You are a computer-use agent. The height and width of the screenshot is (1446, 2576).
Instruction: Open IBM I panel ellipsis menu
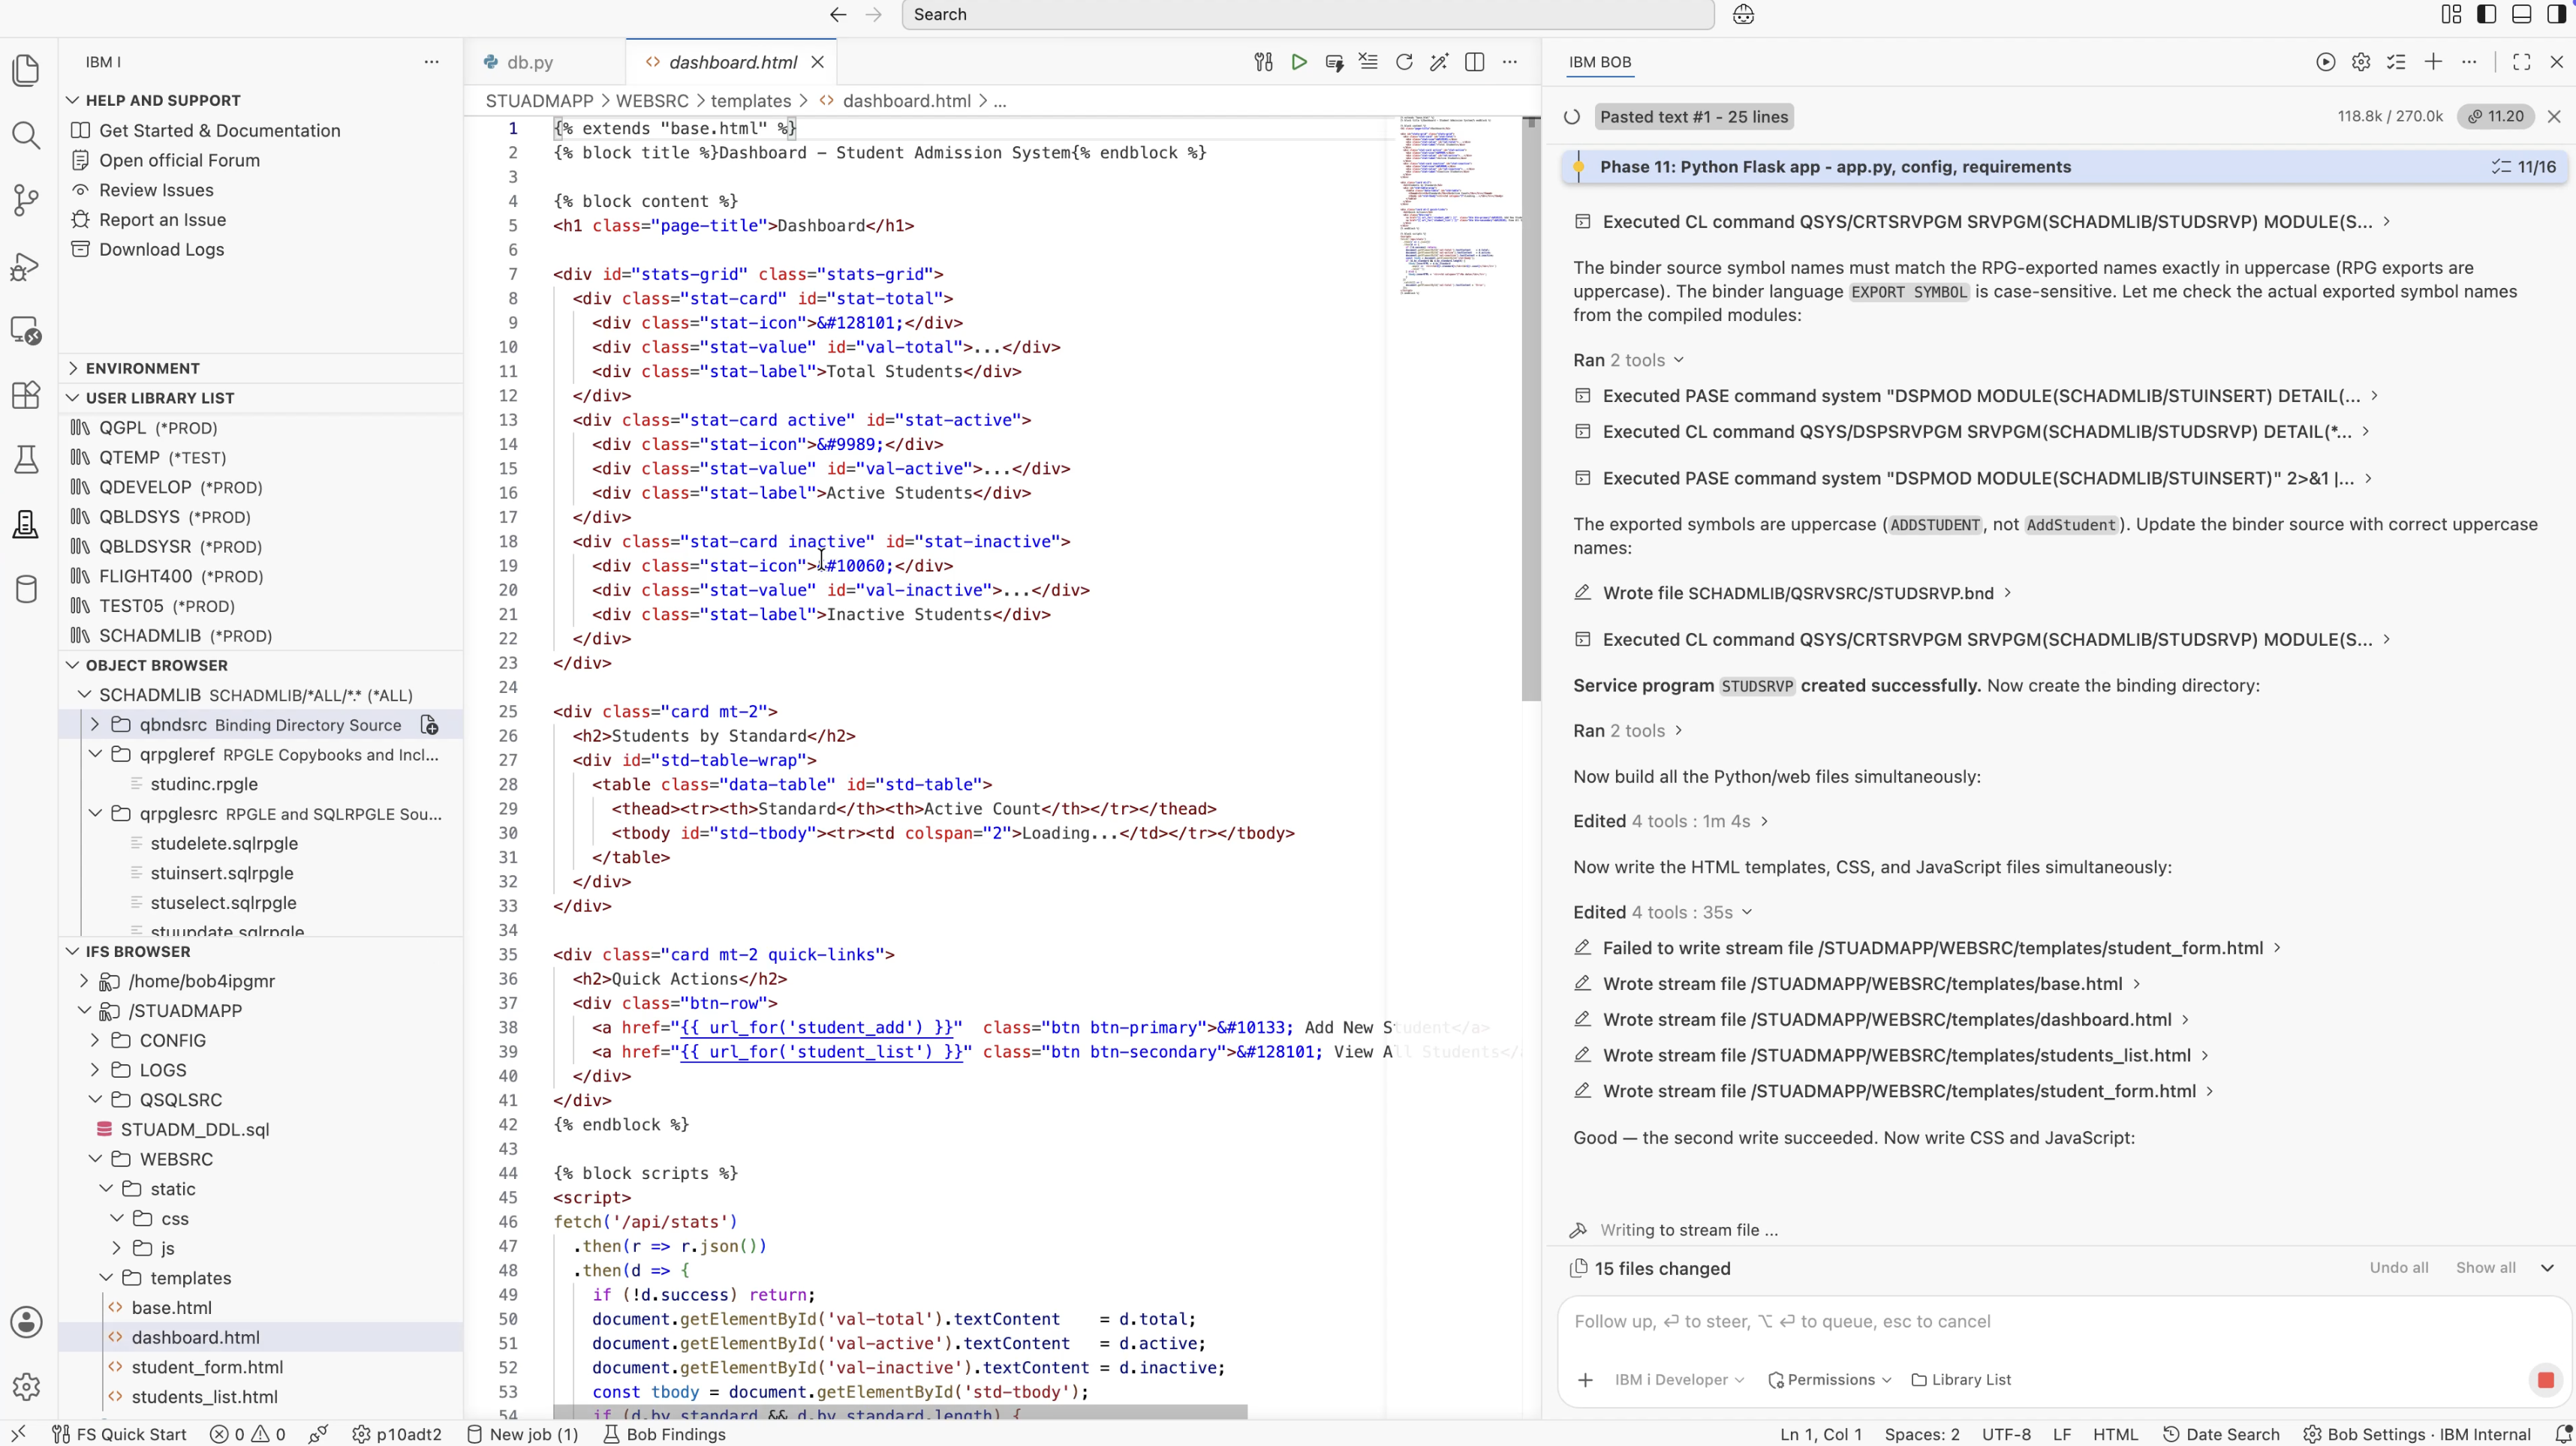(x=431, y=62)
